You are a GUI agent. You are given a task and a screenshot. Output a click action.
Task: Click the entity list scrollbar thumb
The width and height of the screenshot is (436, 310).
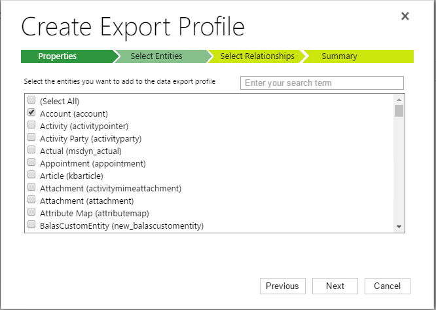[399, 111]
